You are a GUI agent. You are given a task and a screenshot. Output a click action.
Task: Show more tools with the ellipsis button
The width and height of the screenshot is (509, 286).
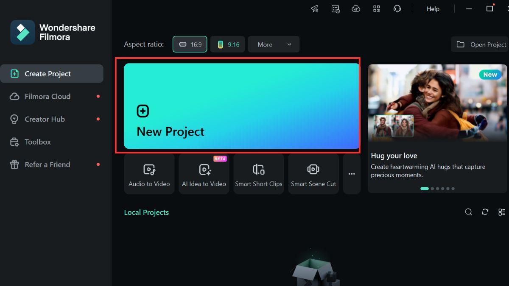[352, 174]
